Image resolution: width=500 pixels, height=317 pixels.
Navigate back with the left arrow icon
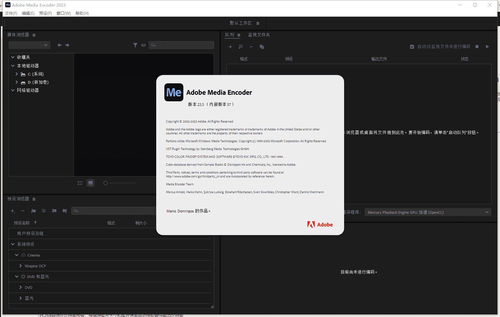click(59, 45)
